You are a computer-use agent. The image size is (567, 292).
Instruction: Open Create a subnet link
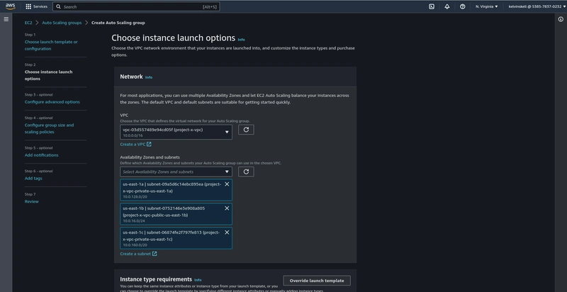coord(138,254)
